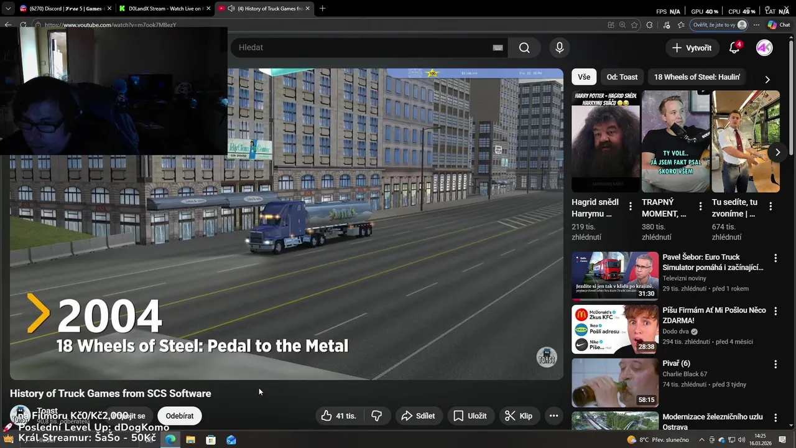This screenshot has height=448, width=796.
Task: Open Edge settings and more ellipsis
Action: [x=756, y=25]
